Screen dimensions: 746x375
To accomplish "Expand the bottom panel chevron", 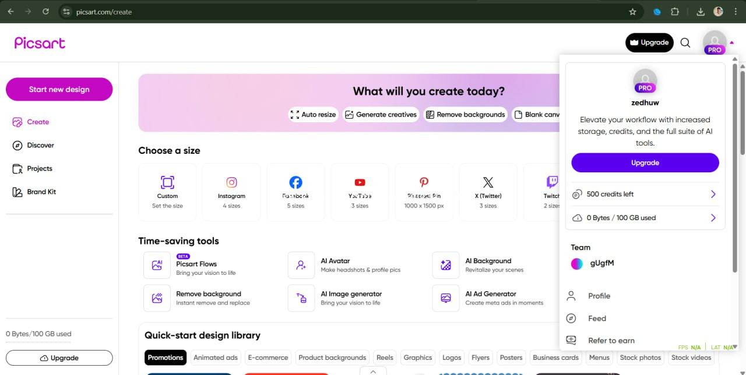I will tap(374, 371).
